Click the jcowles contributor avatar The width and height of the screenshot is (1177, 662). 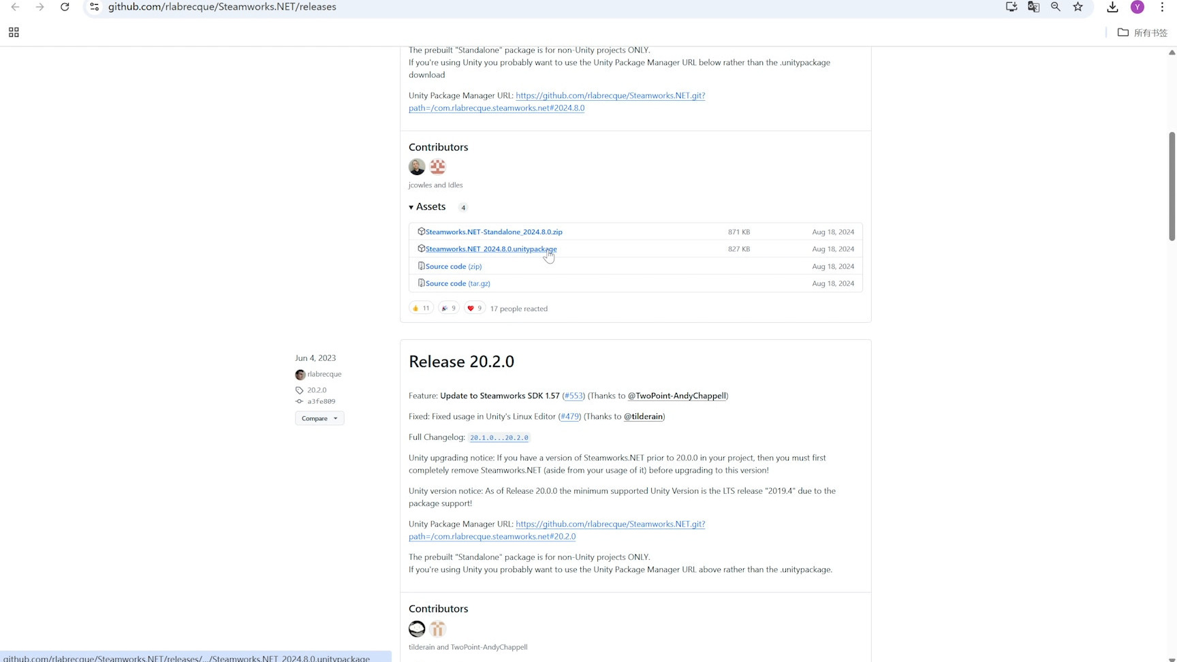pyautogui.click(x=417, y=167)
